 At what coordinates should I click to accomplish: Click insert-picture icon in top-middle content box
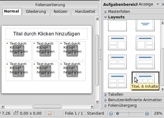click(x=42, y=53)
